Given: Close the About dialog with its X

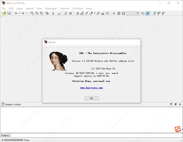Looking at the screenshot, I should [138, 42].
